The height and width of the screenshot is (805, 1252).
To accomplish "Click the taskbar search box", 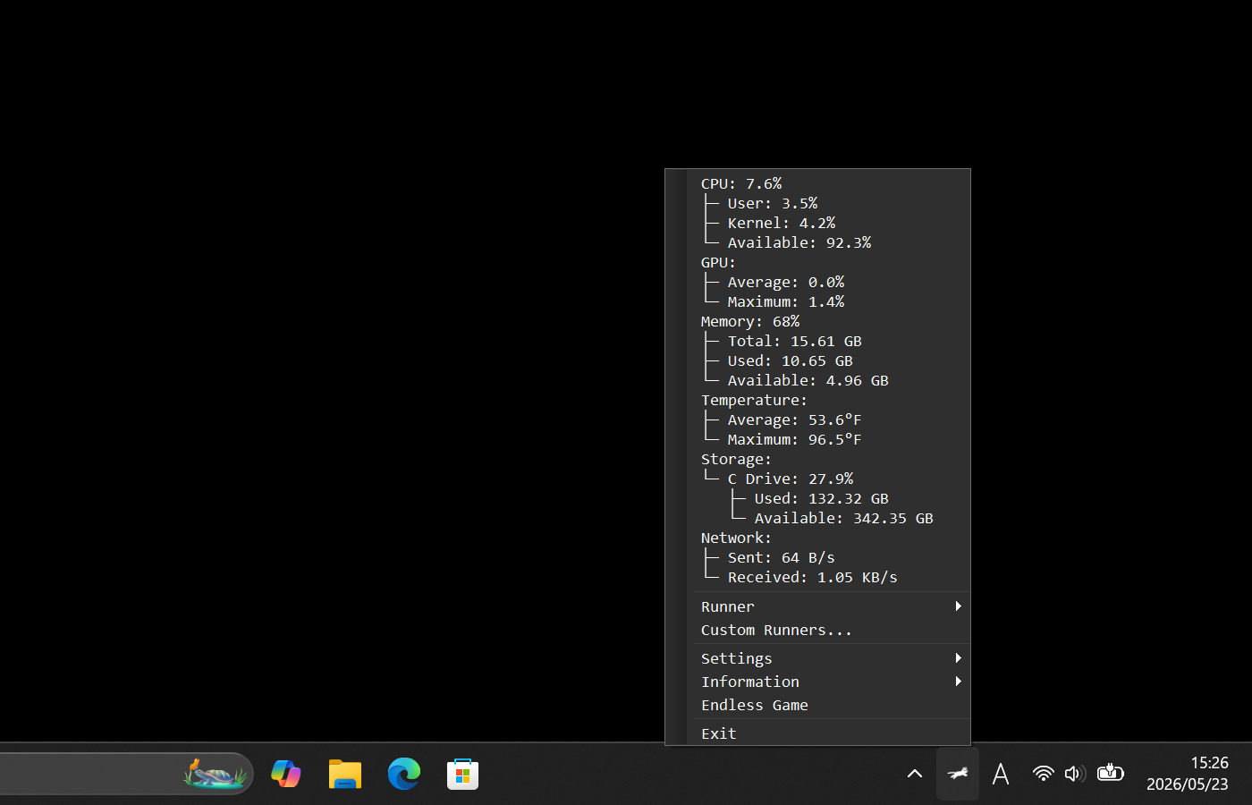I will click(x=125, y=774).
